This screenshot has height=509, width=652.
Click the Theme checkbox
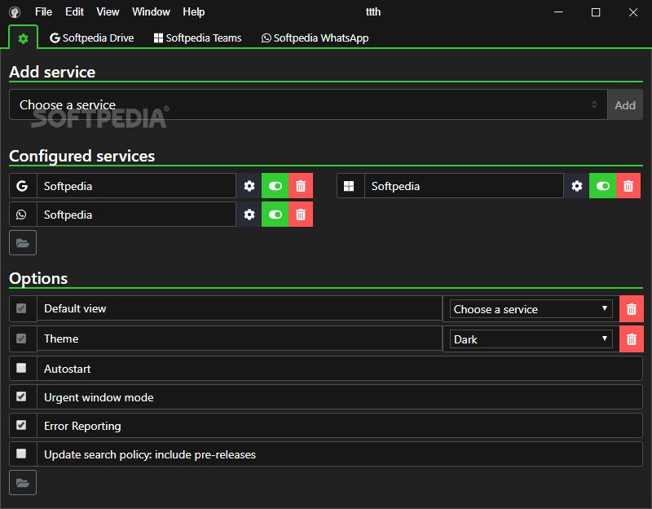point(21,339)
